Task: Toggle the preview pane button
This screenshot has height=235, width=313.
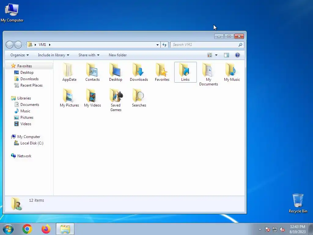Action: [x=226, y=55]
